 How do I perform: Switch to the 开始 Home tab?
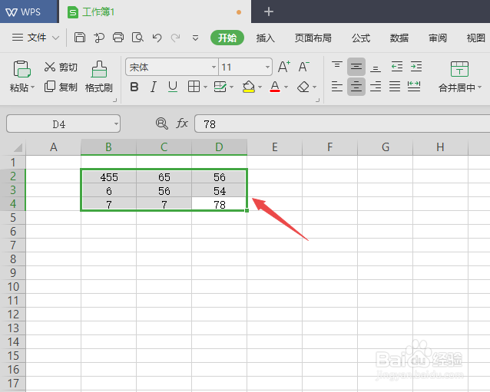[227, 38]
